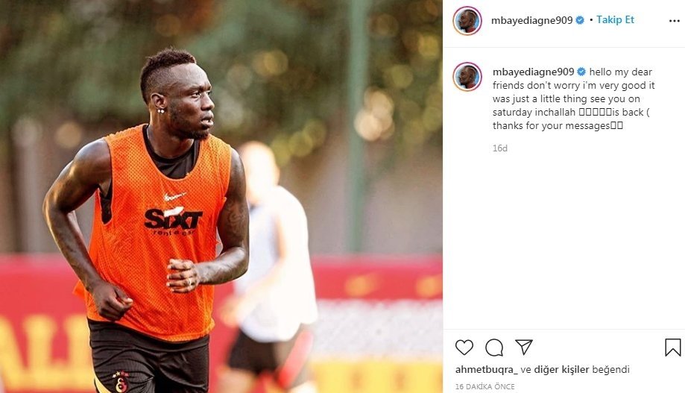Open the three-dot more options menu
Image resolution: width=685 pixels, height=393 pixels.
pyautogui.click(x=674, y=21)
